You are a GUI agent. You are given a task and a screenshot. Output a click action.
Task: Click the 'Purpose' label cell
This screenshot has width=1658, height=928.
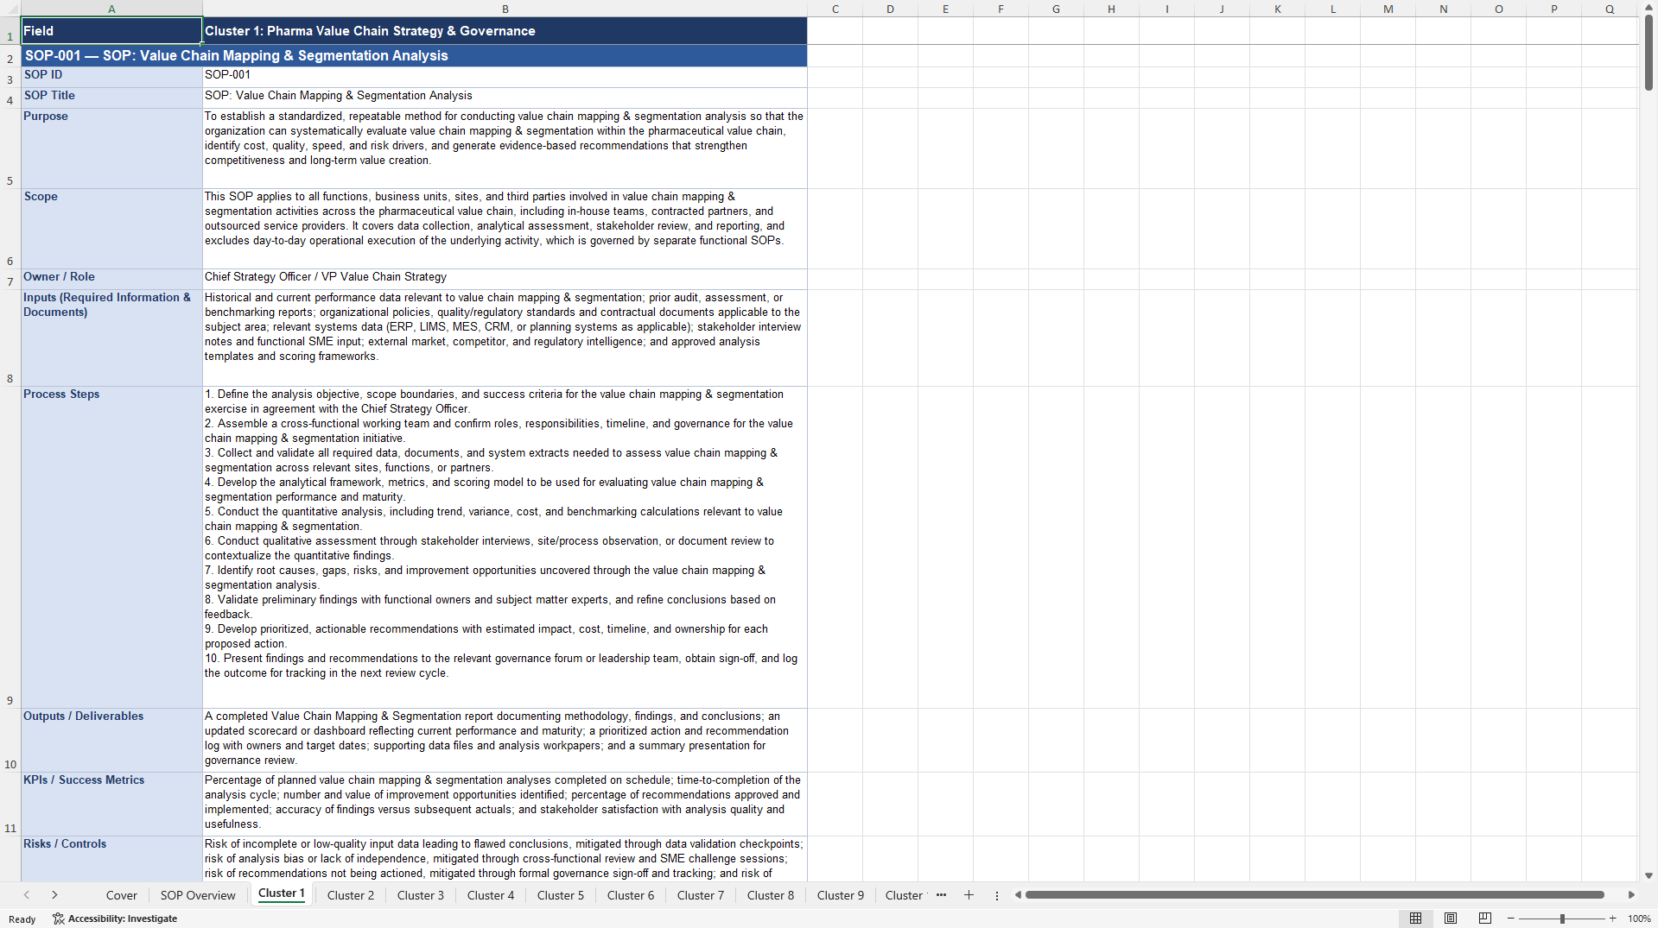tap(111, 148)
